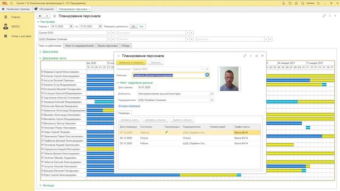Open the 1C main menu hamburger icon
340x191 pixels.
[x=12, y=3]
